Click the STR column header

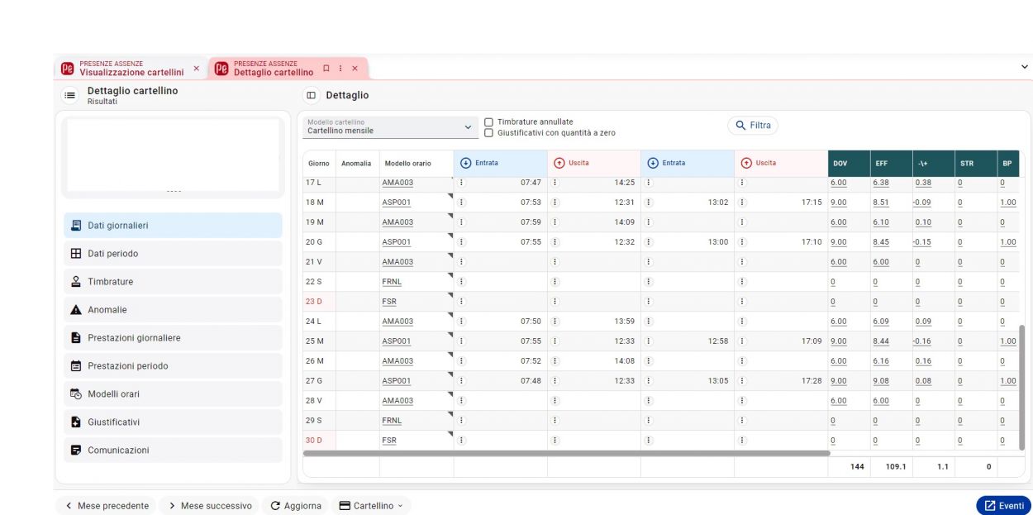(975, 163)
